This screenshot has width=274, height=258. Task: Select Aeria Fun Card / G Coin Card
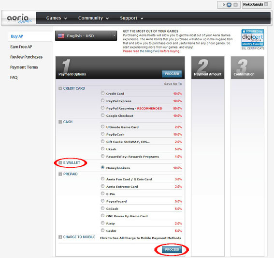pyautogui.click(x=102, y=179)
